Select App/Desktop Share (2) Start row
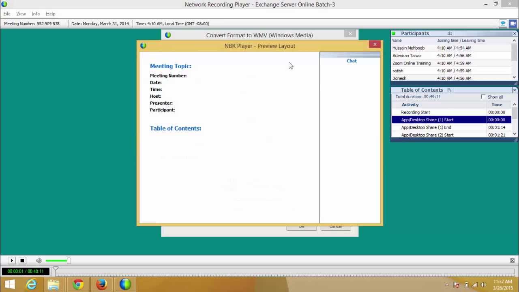This screenshot has width=519, height=292. point(452,135)
